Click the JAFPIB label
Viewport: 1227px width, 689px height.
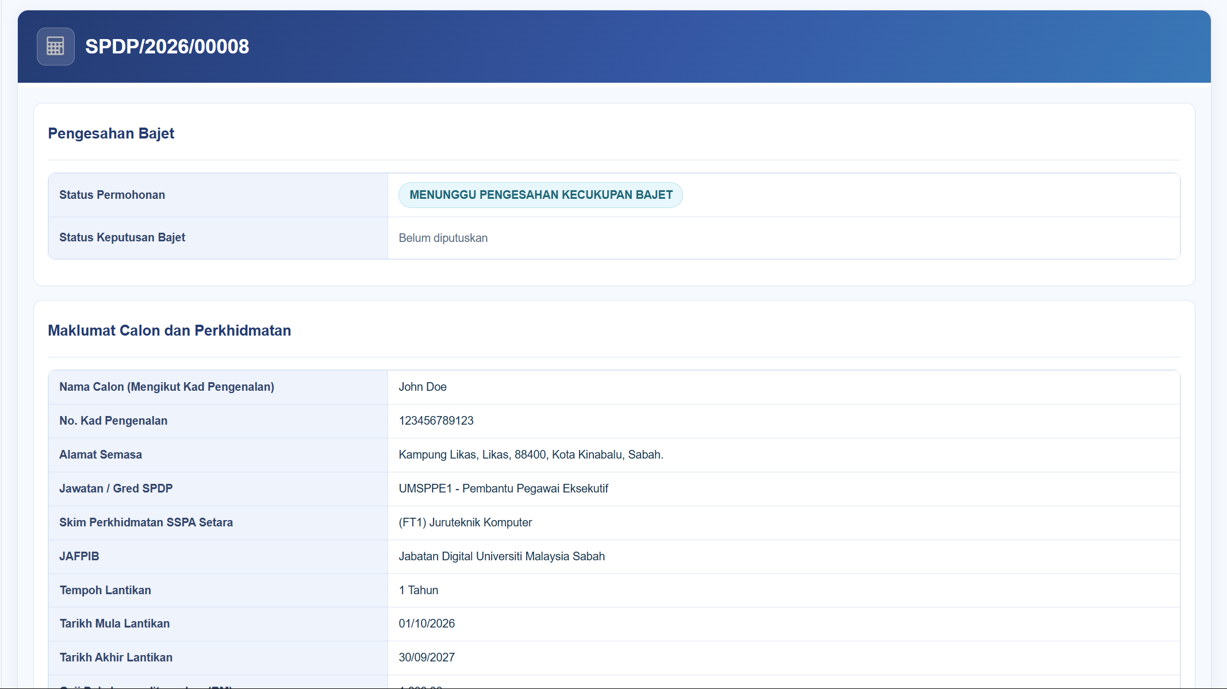click(x=79, y=556)
